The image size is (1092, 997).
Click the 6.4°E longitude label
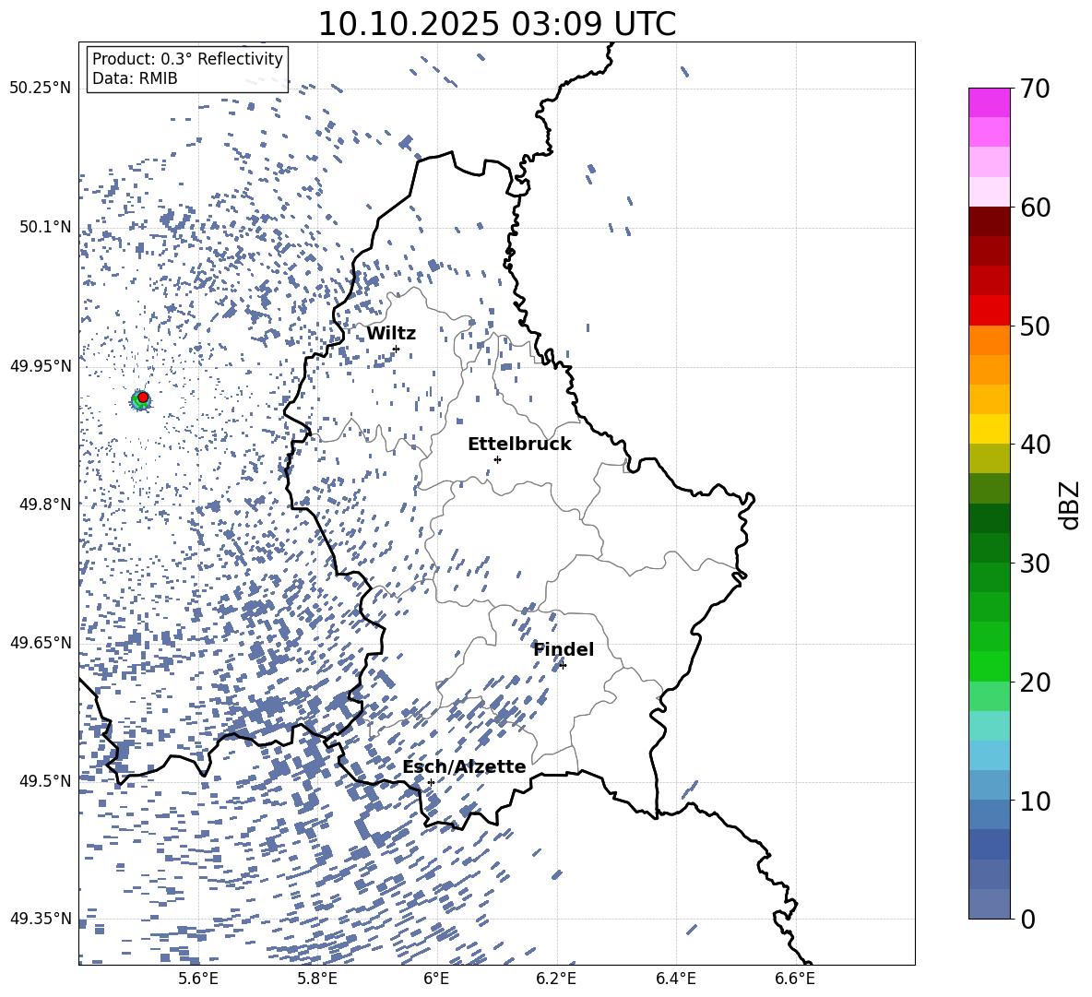(675, 979)
